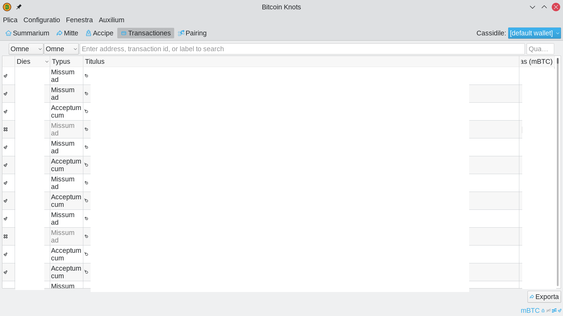Open the Fenestra menu
This screenshot has width=563, height=316.
point(79,20)
